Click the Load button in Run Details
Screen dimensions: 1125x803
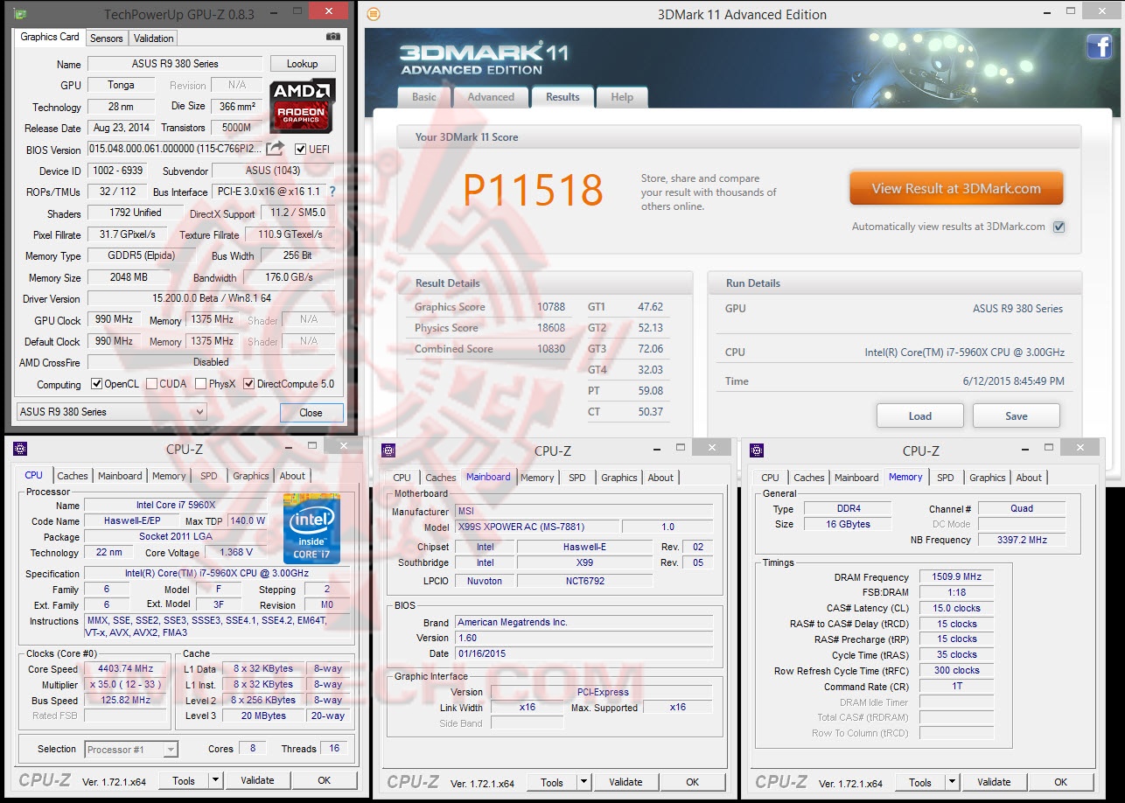920,415
